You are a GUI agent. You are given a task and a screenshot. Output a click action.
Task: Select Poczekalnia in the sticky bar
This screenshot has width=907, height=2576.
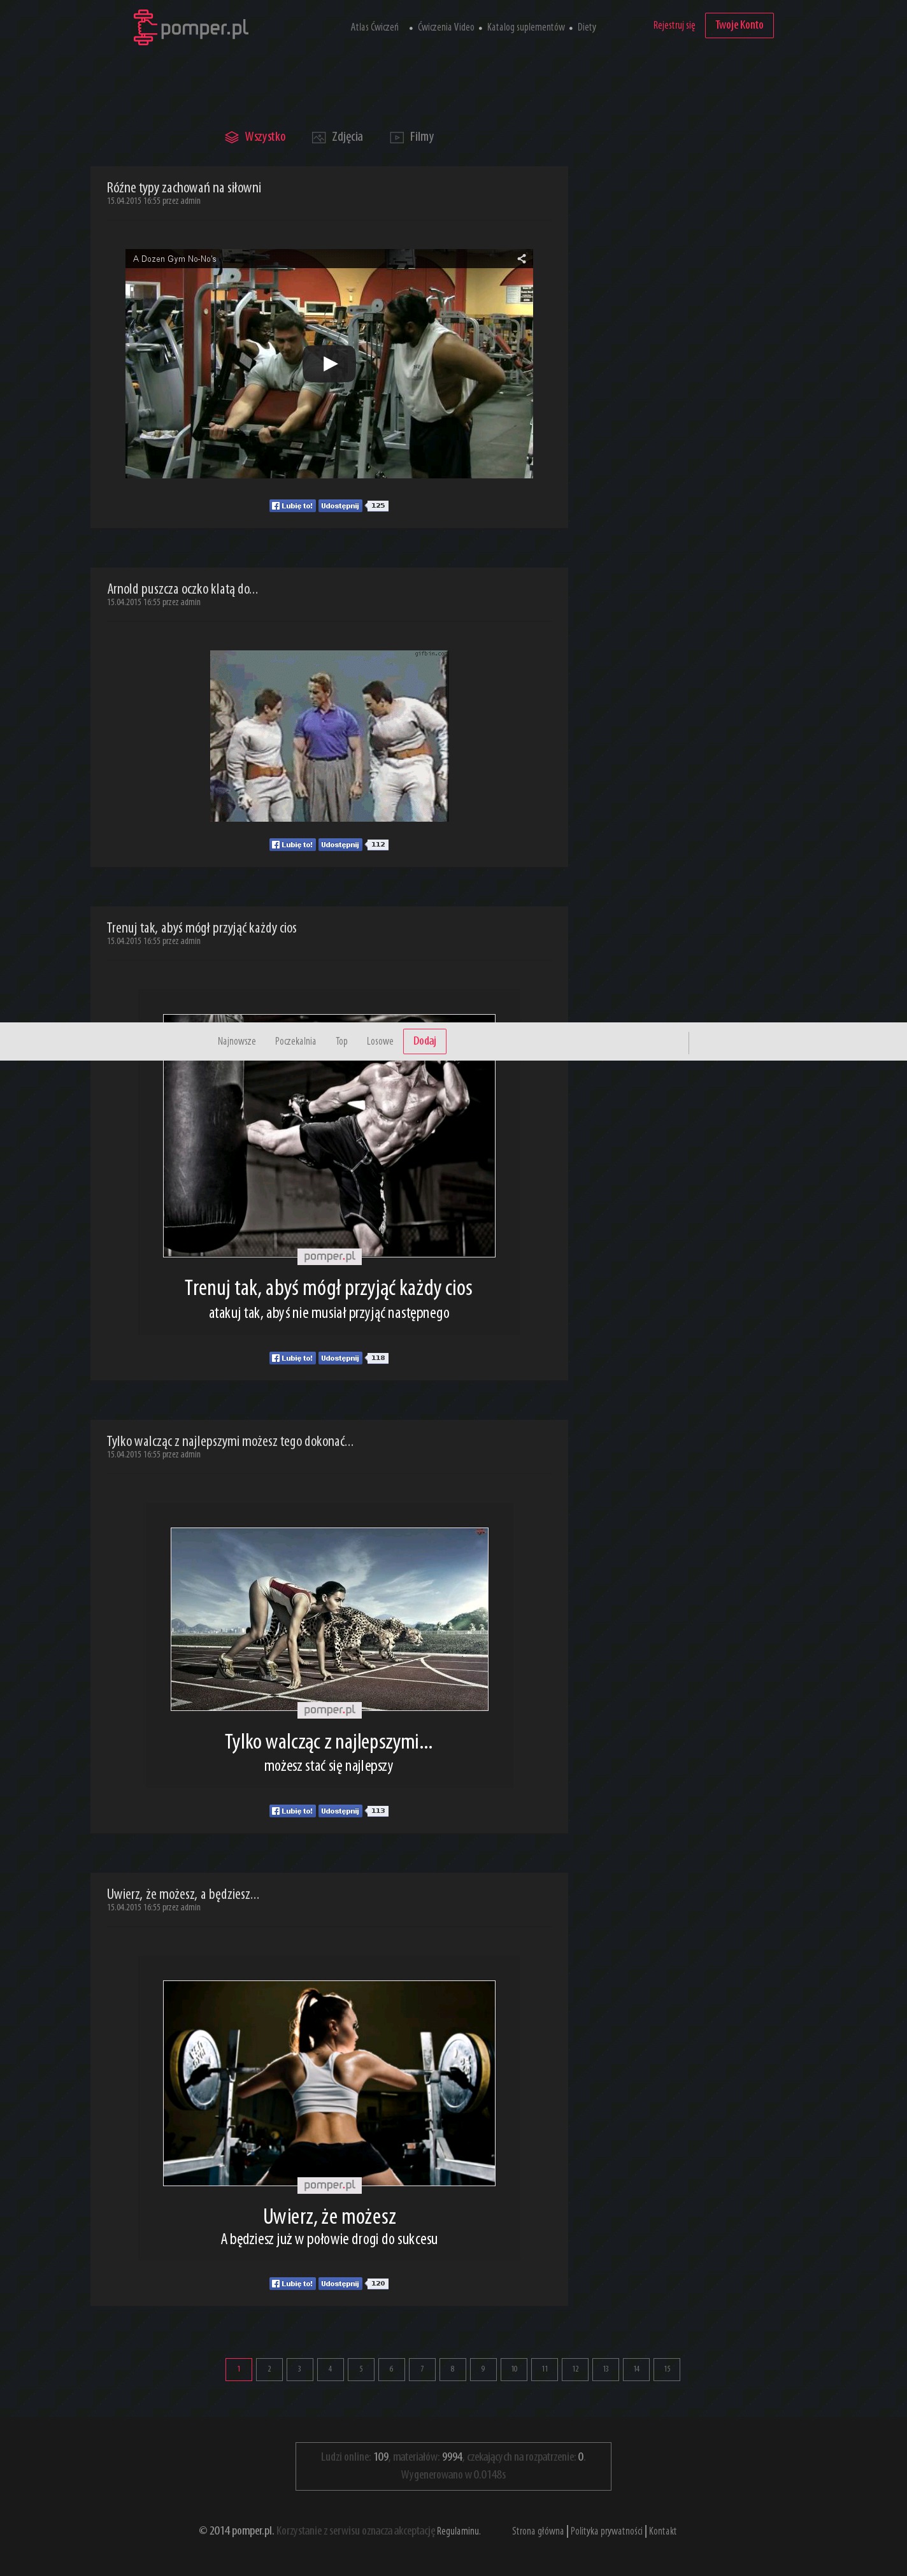295,1041
